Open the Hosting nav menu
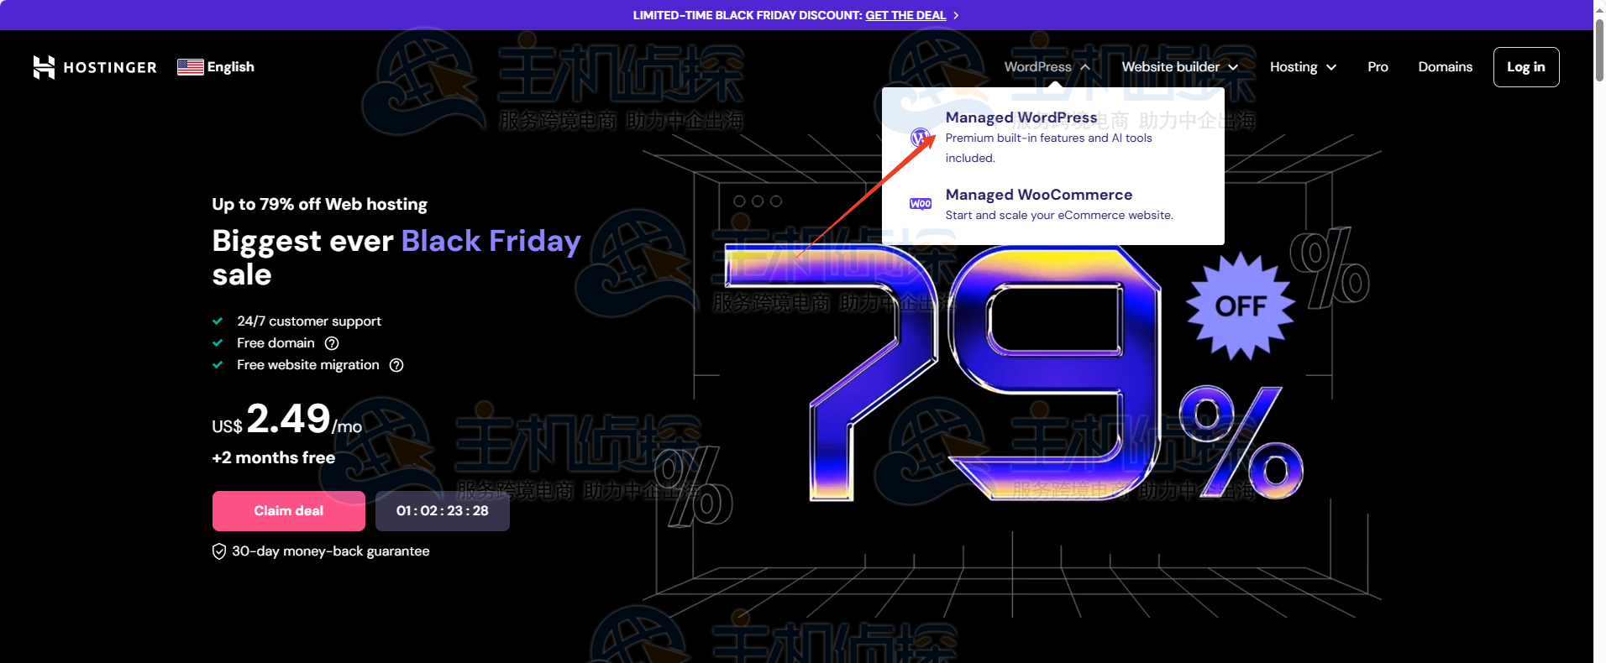Screen dimensions: 1606x663 (x=1303, y=67)
